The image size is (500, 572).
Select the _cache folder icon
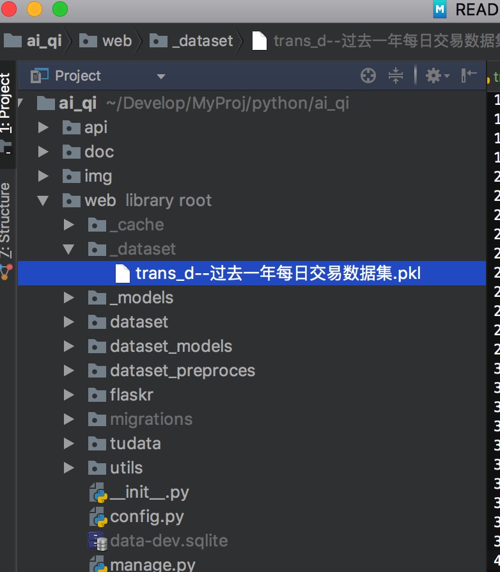(97, 225)
